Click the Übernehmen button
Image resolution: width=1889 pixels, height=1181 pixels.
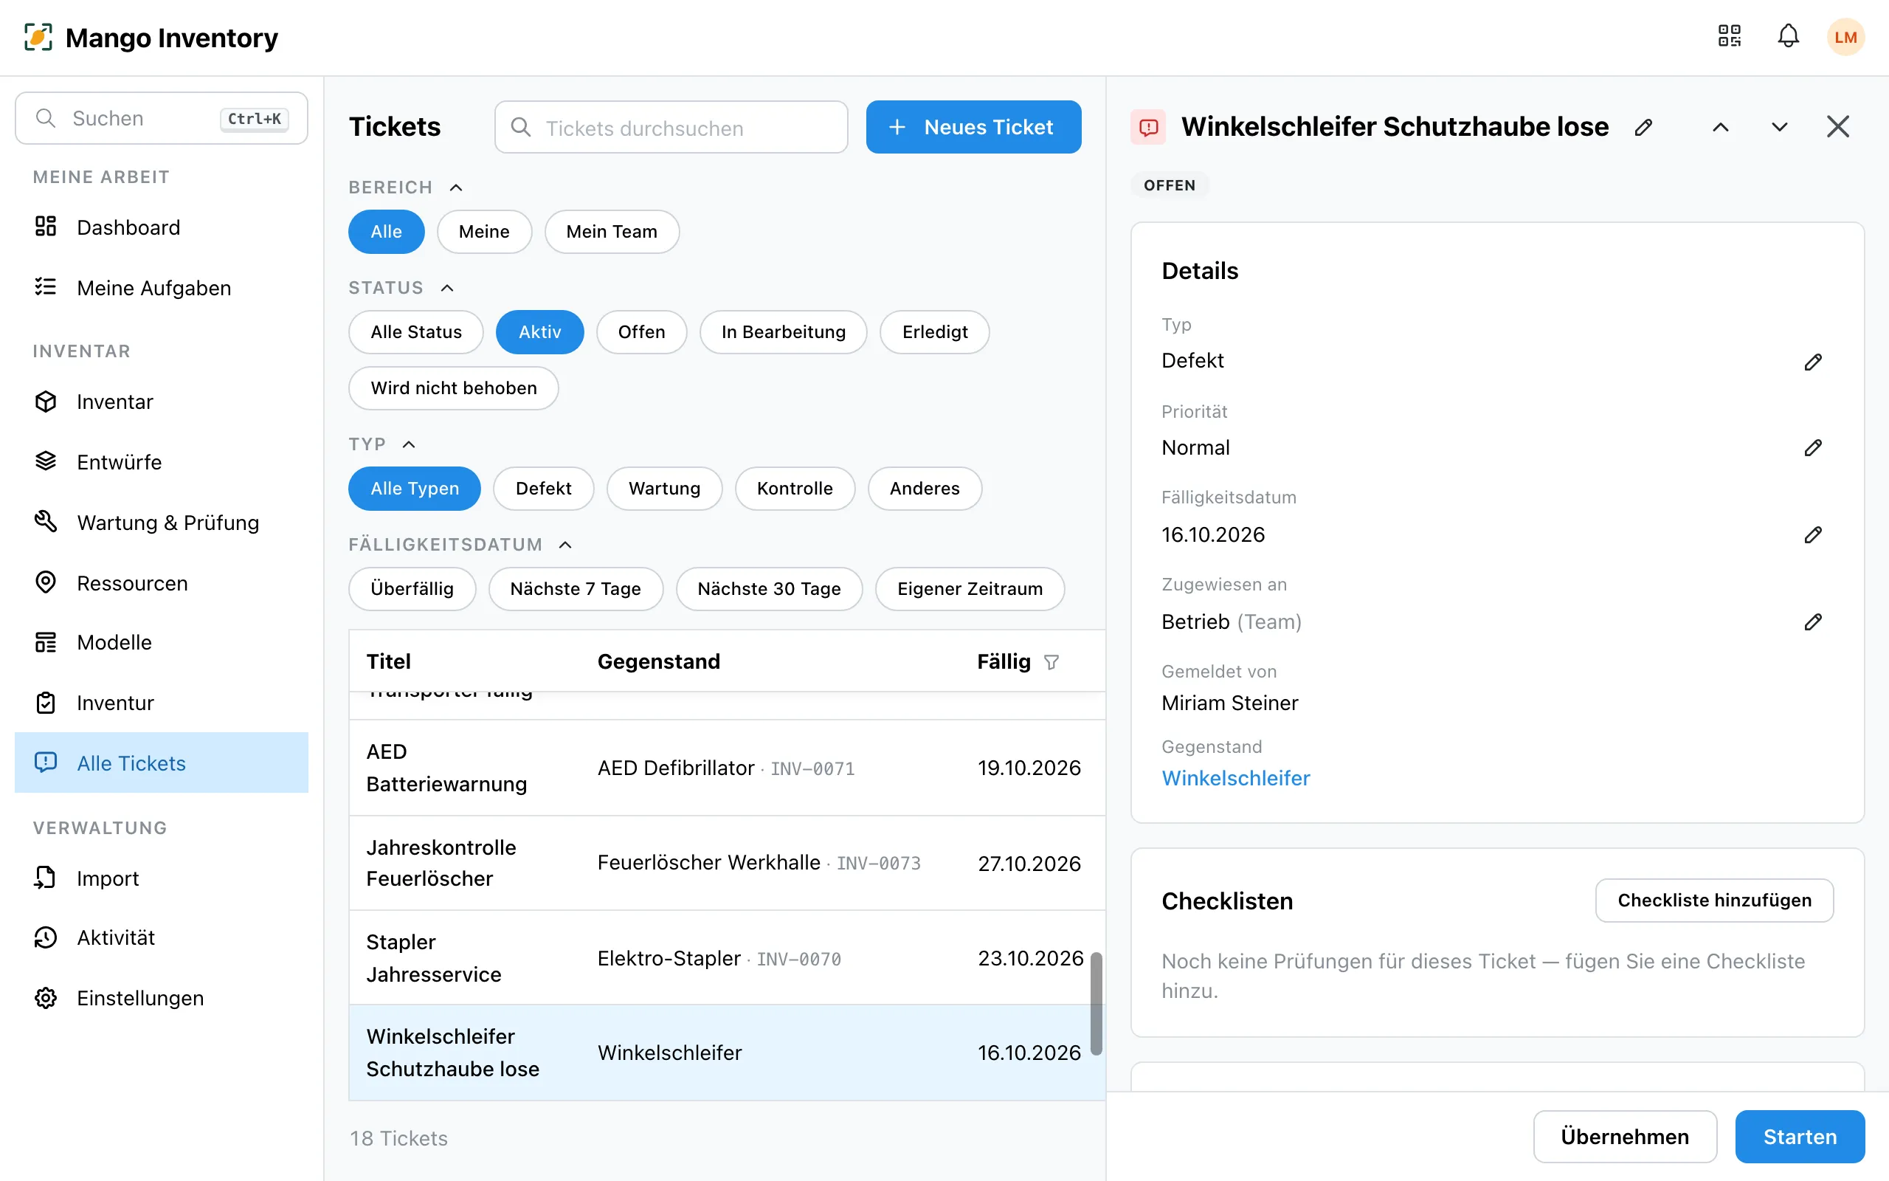[x=1624, y=1137]
